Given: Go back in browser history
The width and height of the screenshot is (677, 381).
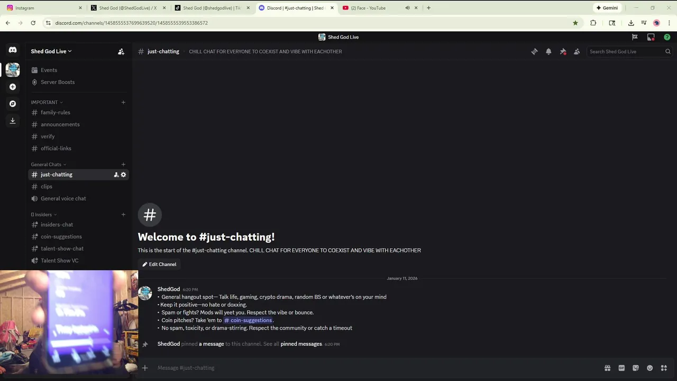Looking at the screenshot, I should 7,23.
